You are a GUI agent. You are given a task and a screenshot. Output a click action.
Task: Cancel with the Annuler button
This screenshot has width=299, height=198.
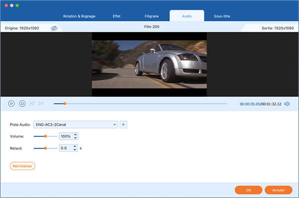coord(279,190)
